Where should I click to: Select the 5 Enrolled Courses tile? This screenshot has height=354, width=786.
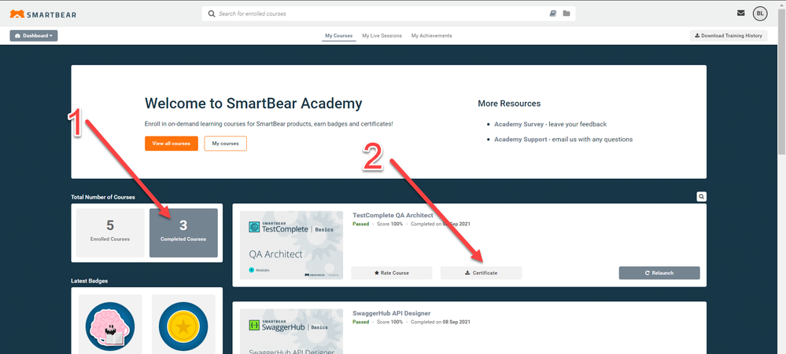tap(110, 233)
